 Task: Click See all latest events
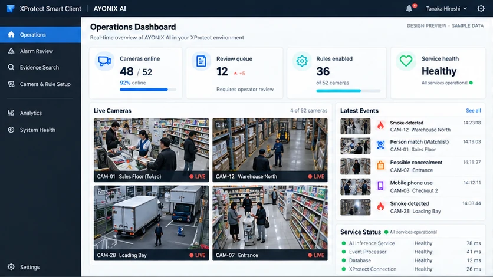click(473, 111)
